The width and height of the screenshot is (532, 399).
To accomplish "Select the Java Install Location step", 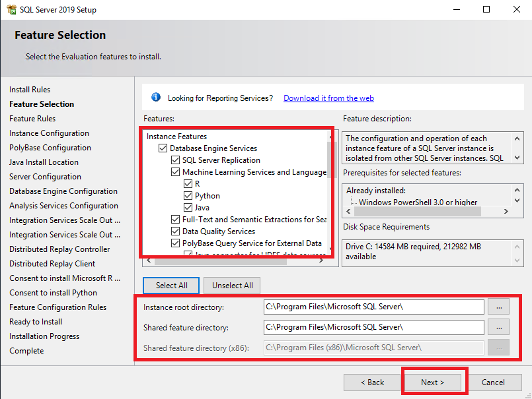I will pyautogui.click(x=44, y=162).
